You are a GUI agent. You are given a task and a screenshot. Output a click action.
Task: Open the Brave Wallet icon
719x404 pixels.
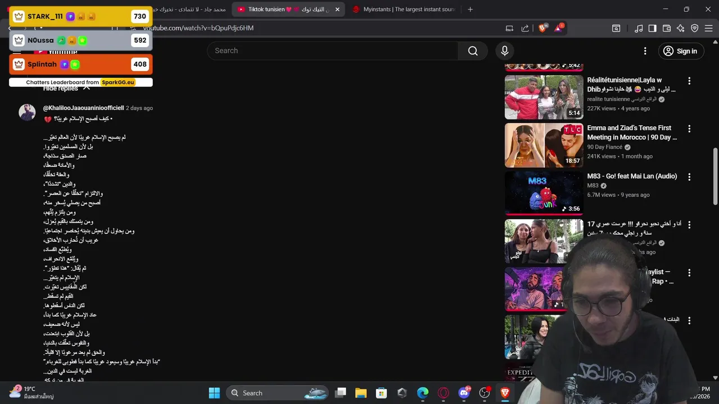tap(667, 28)
